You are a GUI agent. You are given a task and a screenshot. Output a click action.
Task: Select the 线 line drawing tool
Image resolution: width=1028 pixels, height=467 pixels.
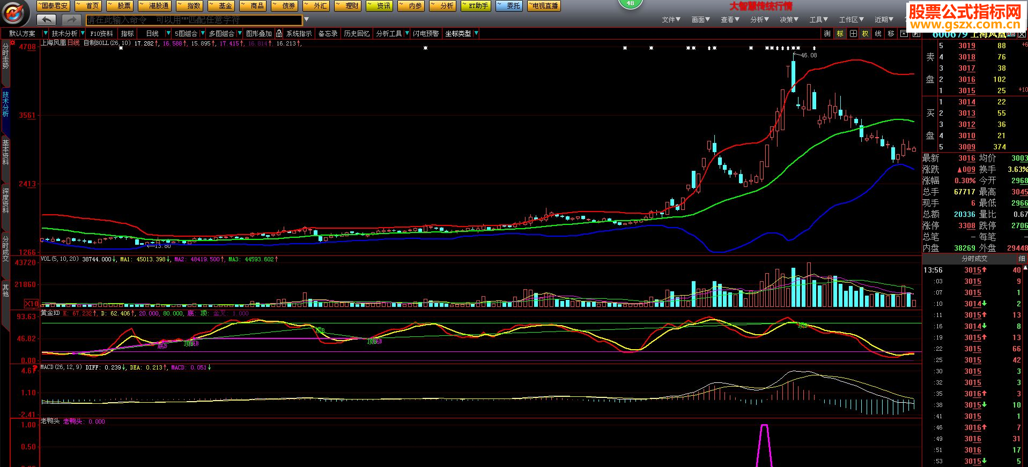[878, 34]
